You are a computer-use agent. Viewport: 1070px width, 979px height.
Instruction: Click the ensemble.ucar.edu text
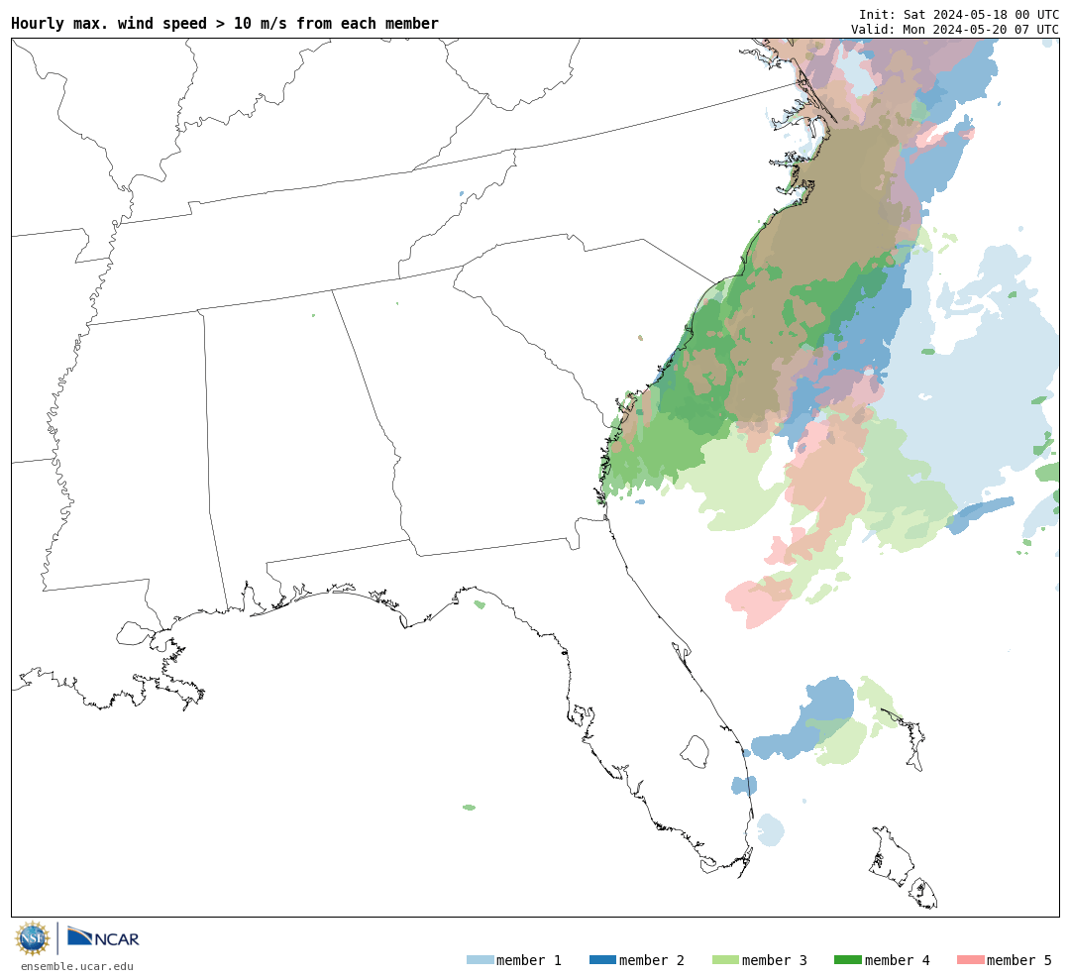pyautogui.click(x=77, y=966)
